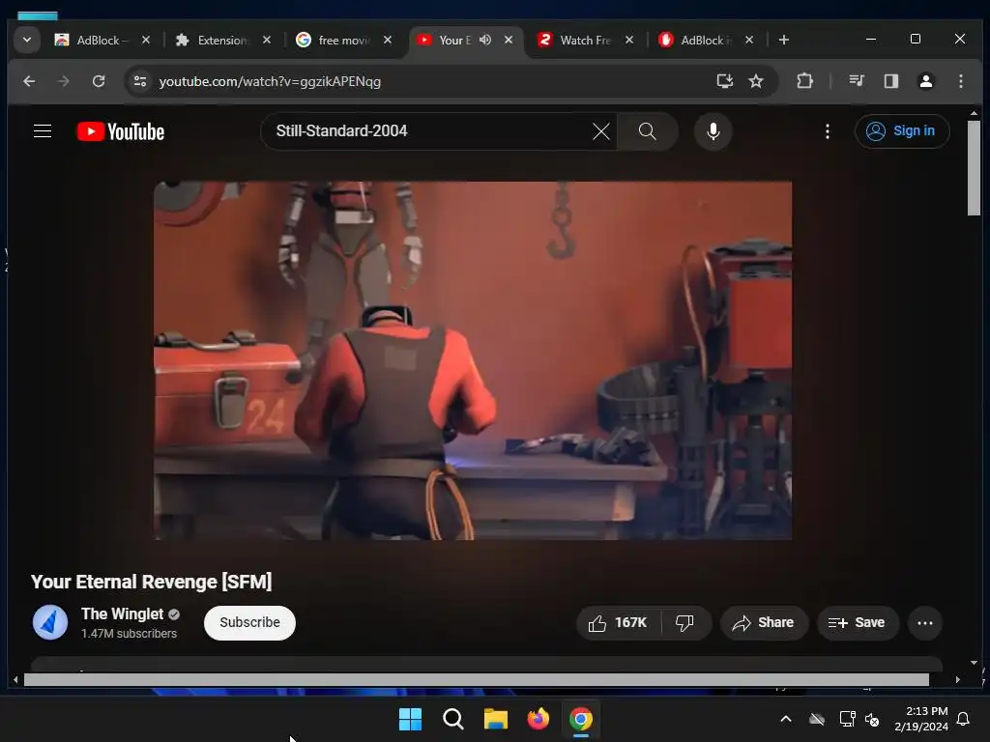Open File Explorer from the taskbar

tap(496, 719)
